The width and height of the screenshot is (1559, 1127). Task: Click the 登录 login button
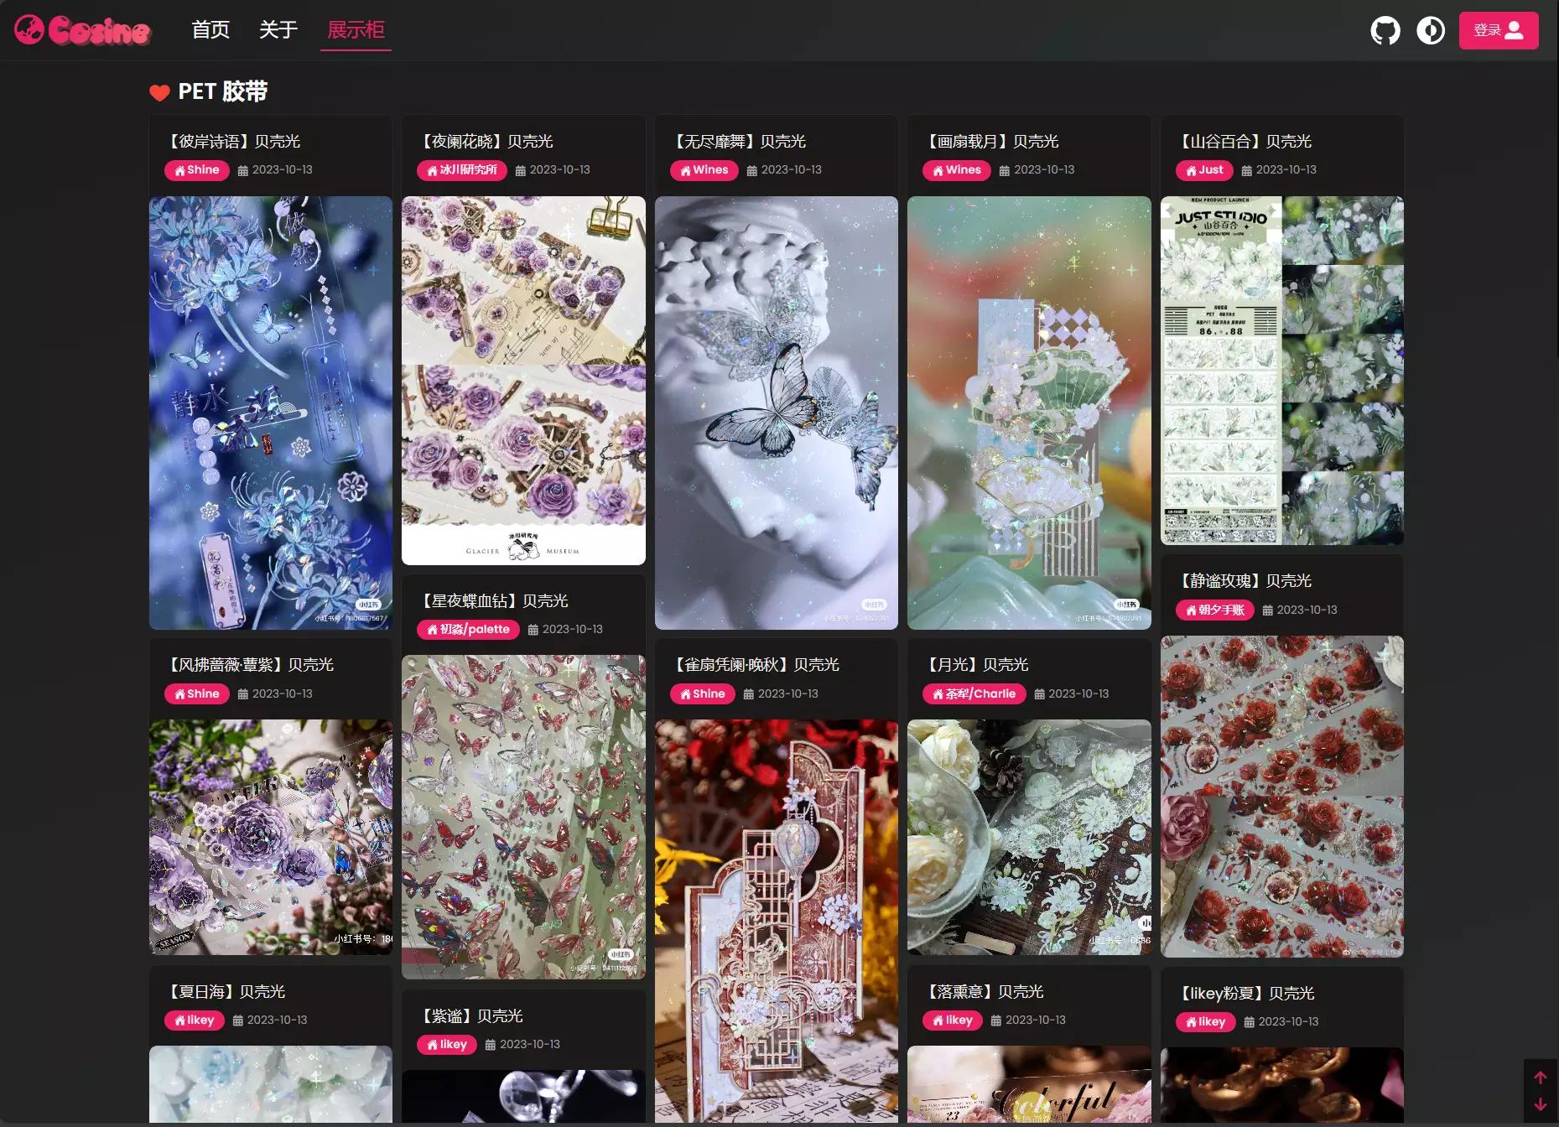click(1498, 30)
